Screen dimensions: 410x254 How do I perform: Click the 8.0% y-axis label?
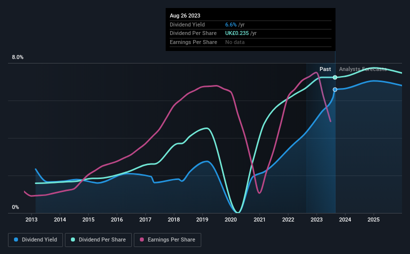pyautogui.click(x=18, y=57)
